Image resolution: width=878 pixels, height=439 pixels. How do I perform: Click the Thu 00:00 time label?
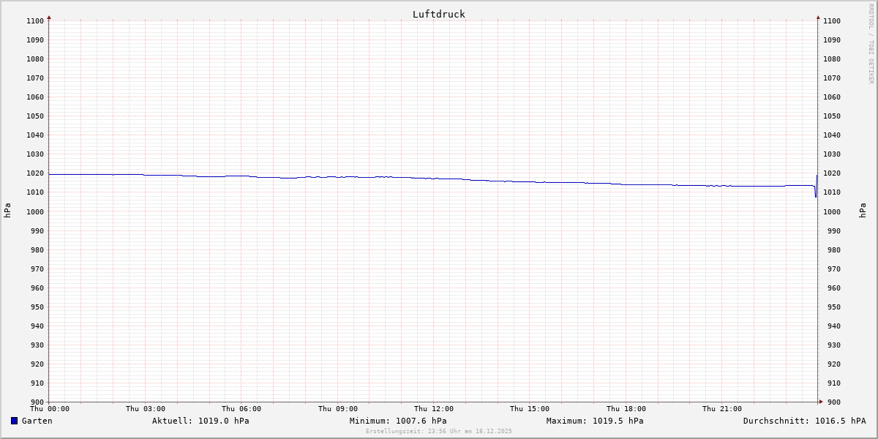[x=50, y=409]
